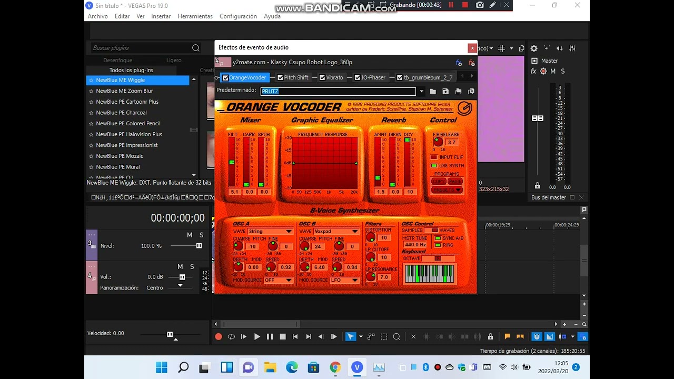Insert a region with double flag icon
The height and width of the screenshot is (379, 674).
click(x=520, y=337)
